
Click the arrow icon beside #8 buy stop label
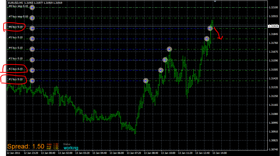[32, 7]
